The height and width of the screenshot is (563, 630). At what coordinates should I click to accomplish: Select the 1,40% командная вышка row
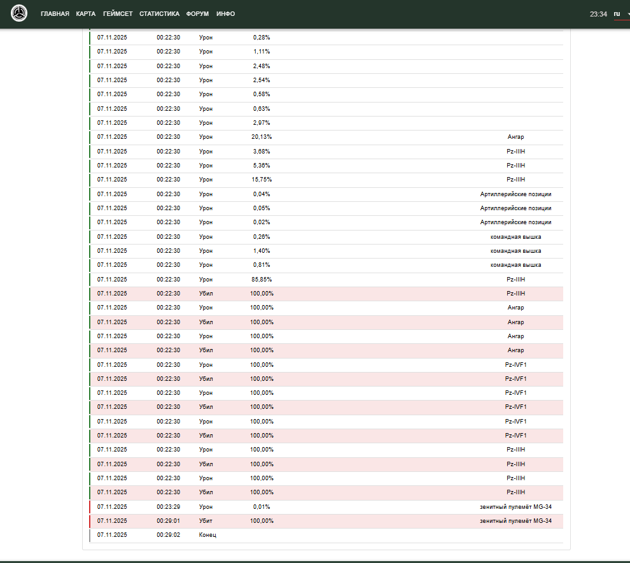pos(326,251)
